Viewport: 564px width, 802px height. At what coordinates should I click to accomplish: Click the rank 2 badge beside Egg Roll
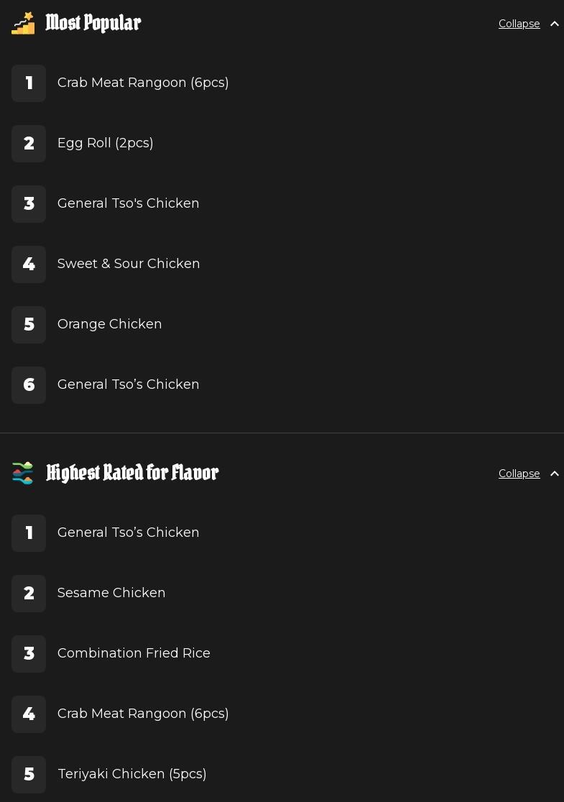29,144
